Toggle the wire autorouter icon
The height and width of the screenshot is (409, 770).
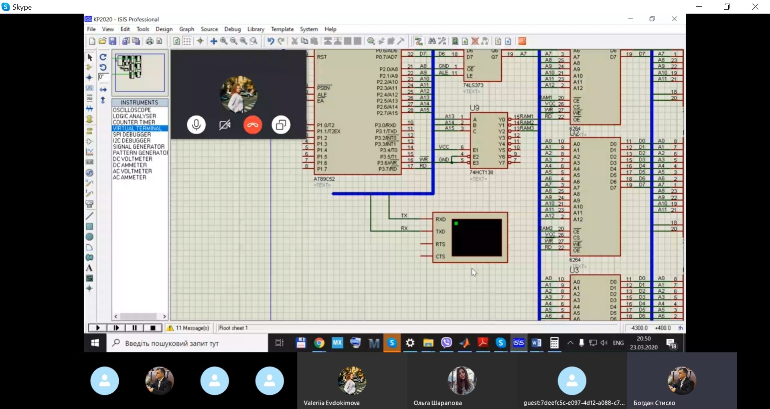click(418, 41)
